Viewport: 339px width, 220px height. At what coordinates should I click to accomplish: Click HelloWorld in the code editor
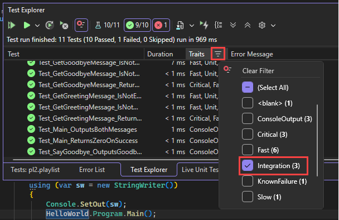point(67,214)
